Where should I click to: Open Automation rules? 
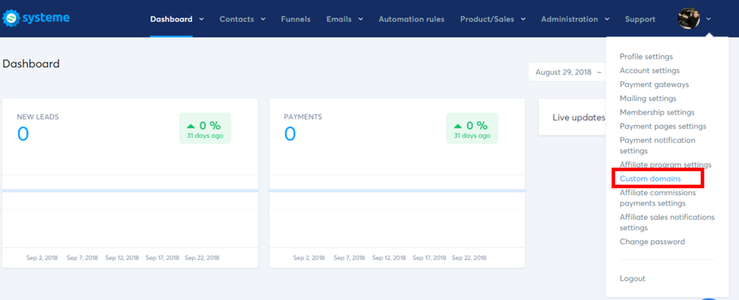[411, 19]
